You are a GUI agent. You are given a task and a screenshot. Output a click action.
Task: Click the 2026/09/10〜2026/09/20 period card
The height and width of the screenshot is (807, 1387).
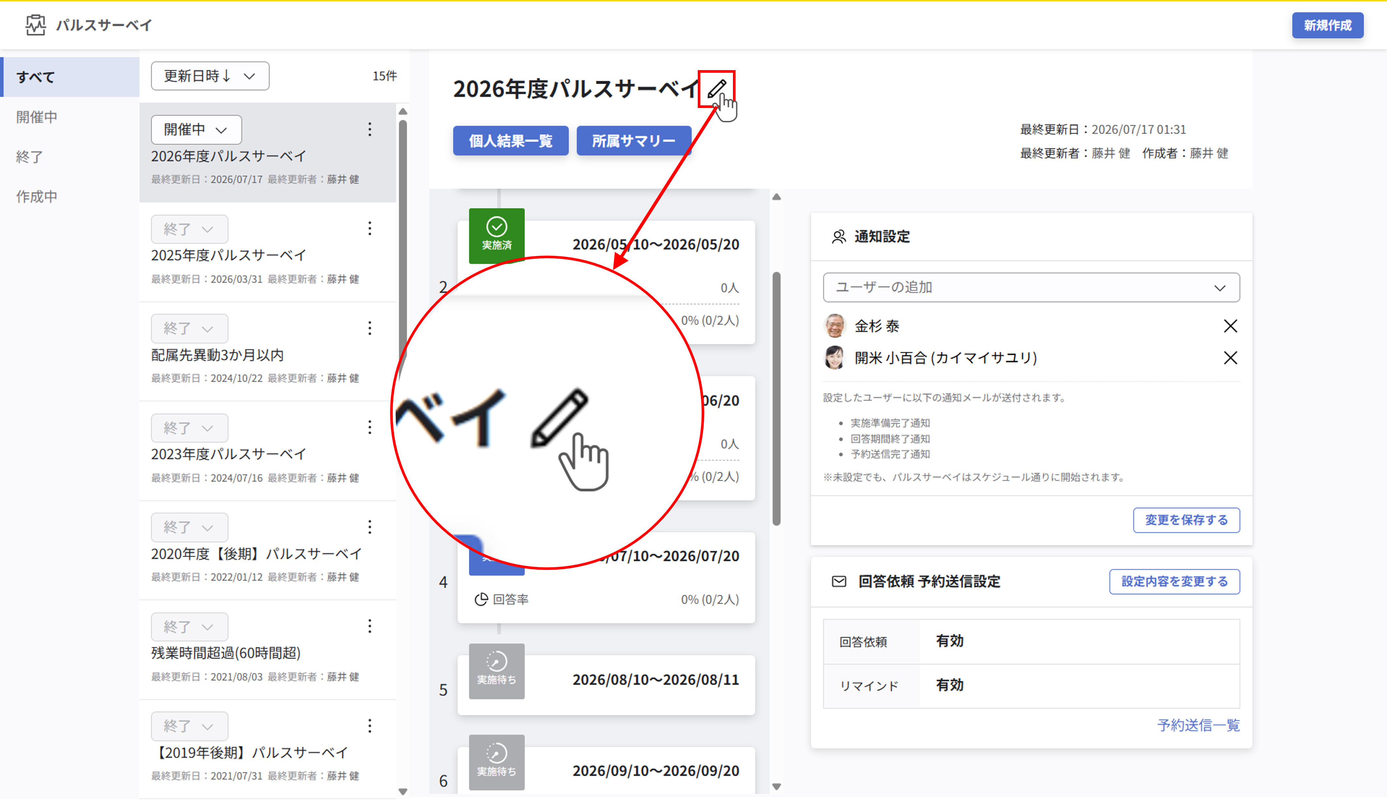pyautogui.click(x=606, y=770)
